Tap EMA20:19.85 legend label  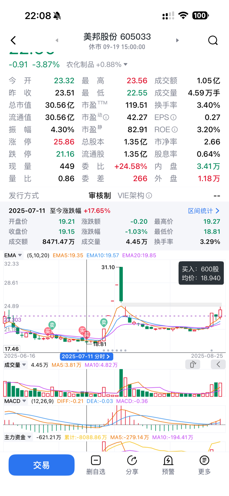click(x=139, y=255)
